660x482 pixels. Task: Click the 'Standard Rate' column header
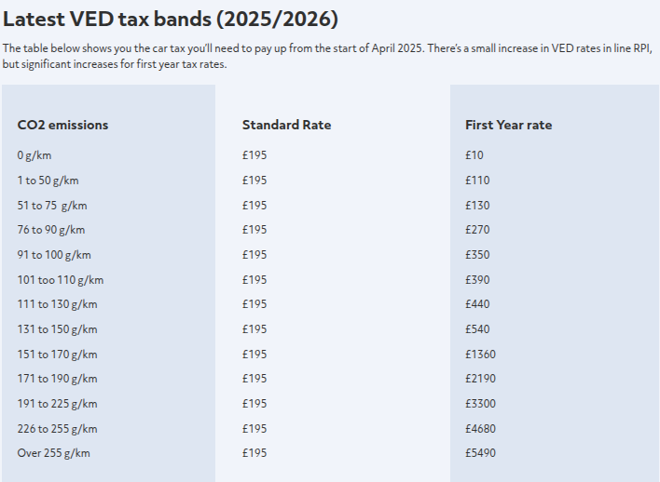click(x=286, y=125)
